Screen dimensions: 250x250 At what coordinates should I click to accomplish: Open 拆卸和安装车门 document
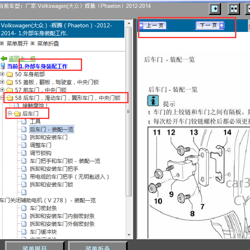[49, 137]
